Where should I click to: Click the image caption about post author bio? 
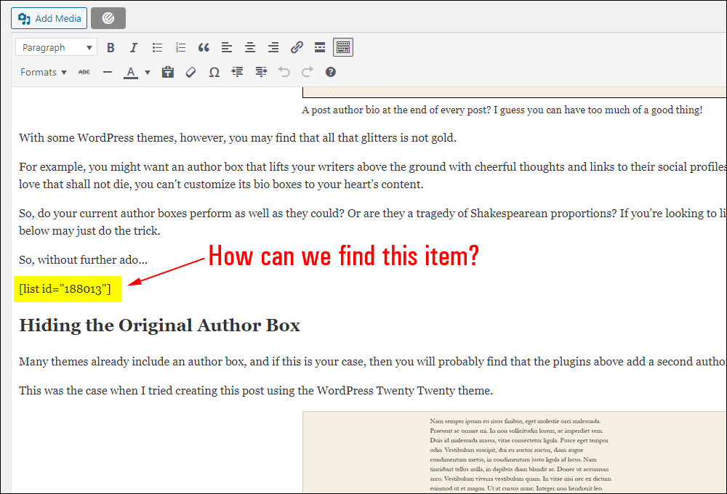pos(502,110)
